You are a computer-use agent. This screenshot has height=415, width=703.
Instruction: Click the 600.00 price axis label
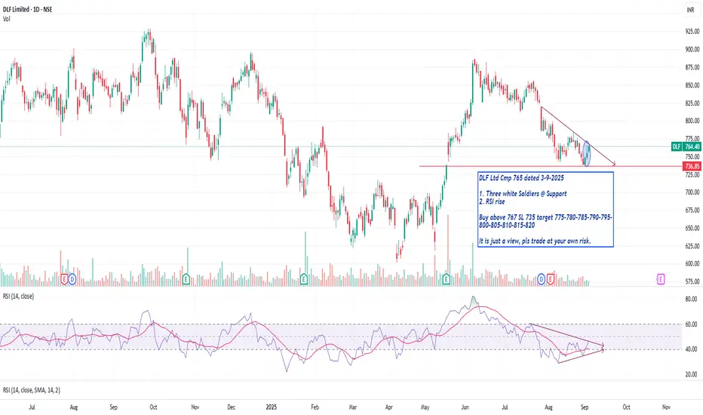coord(692,264)
